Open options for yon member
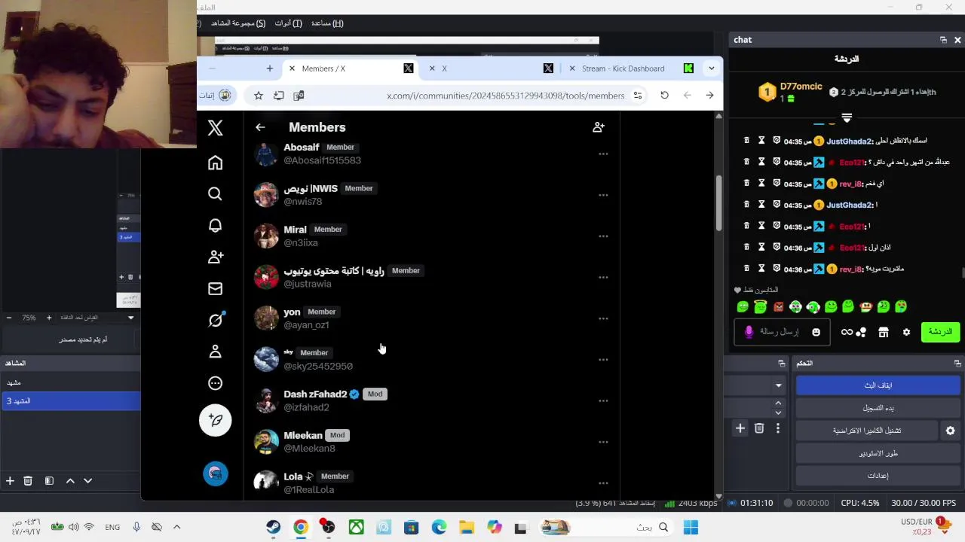Screen dimensions: 965x542 (x=603, y=318)
